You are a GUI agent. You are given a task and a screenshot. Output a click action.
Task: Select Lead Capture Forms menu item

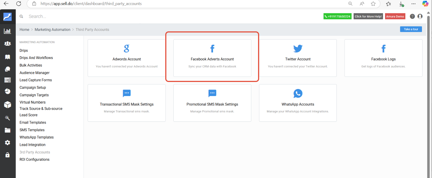36,80
